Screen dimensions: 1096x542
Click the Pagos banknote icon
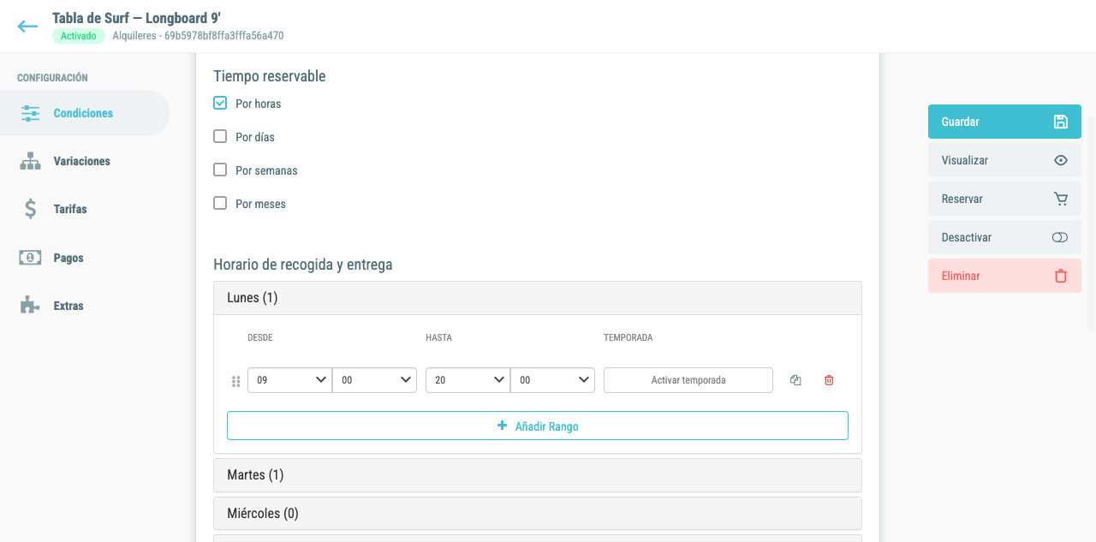[x=31, y=257]
